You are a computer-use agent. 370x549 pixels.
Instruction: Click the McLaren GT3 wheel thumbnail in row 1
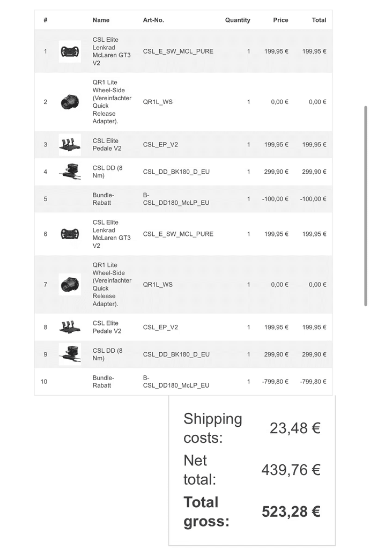tap(70, 51)
